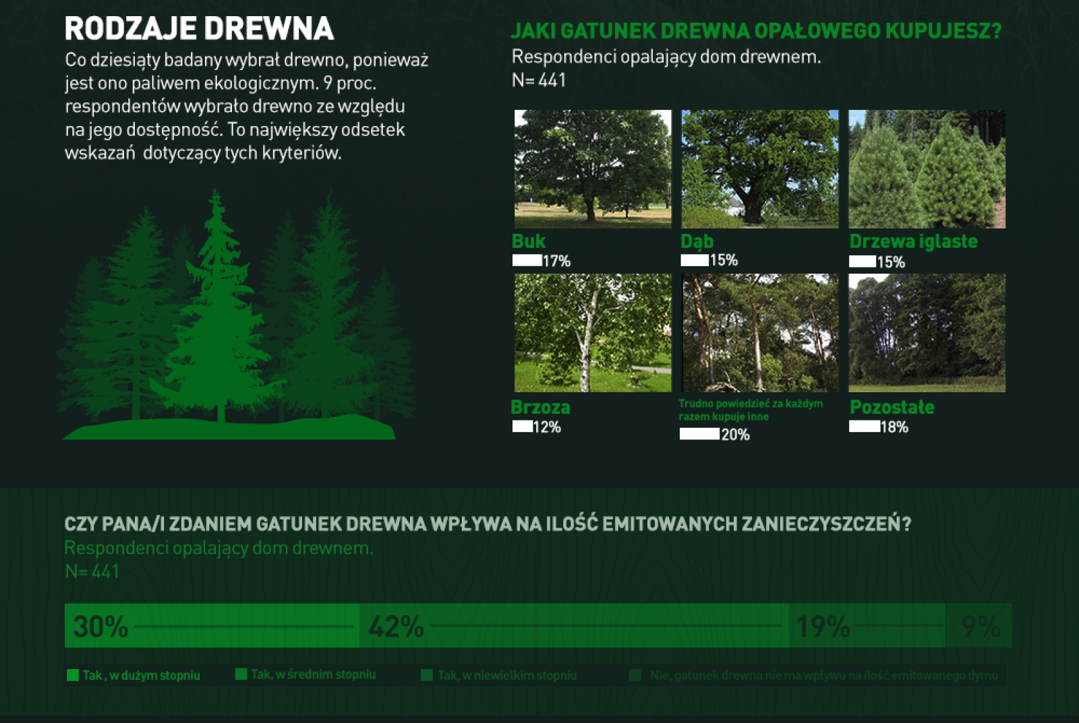Click the Dąb oak tree photo

[x=760, y=169]
